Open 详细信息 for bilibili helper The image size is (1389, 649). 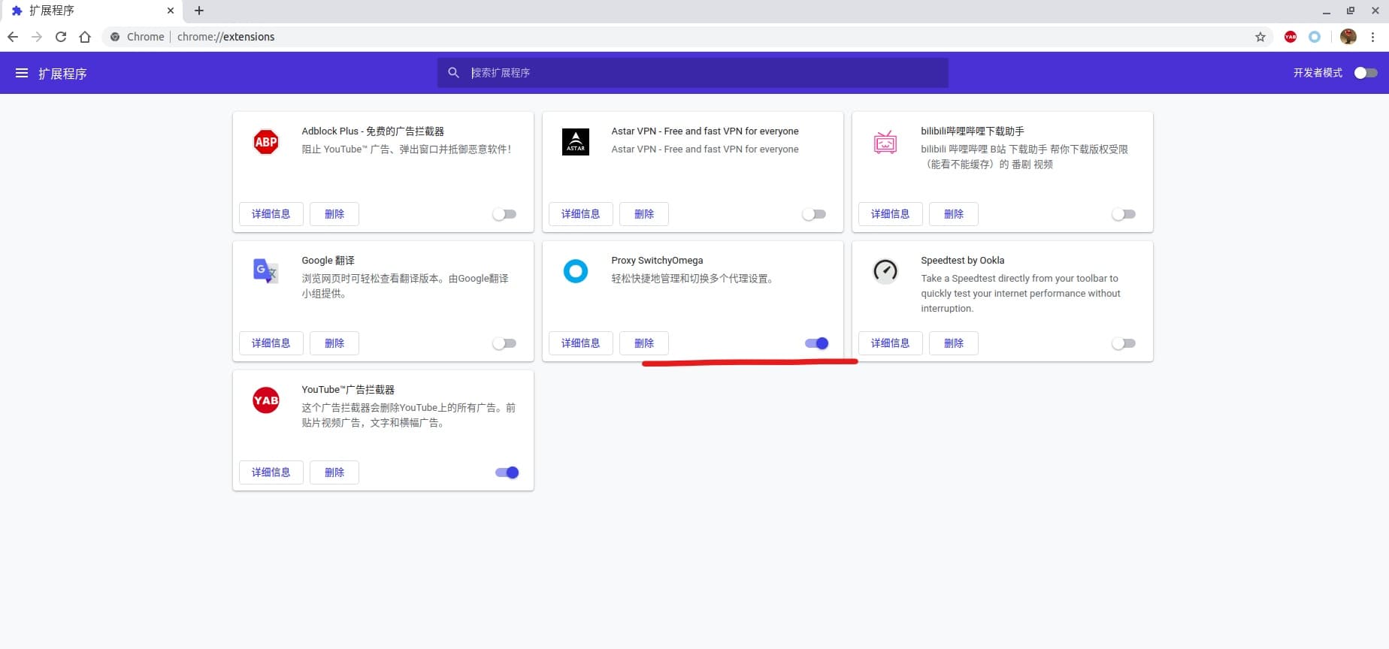pos(891,214)
